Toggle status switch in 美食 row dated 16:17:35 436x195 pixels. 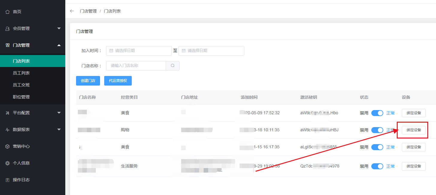pos(377,147)
